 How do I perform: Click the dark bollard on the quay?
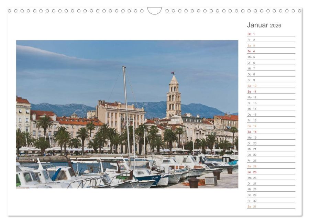(194, 183)
